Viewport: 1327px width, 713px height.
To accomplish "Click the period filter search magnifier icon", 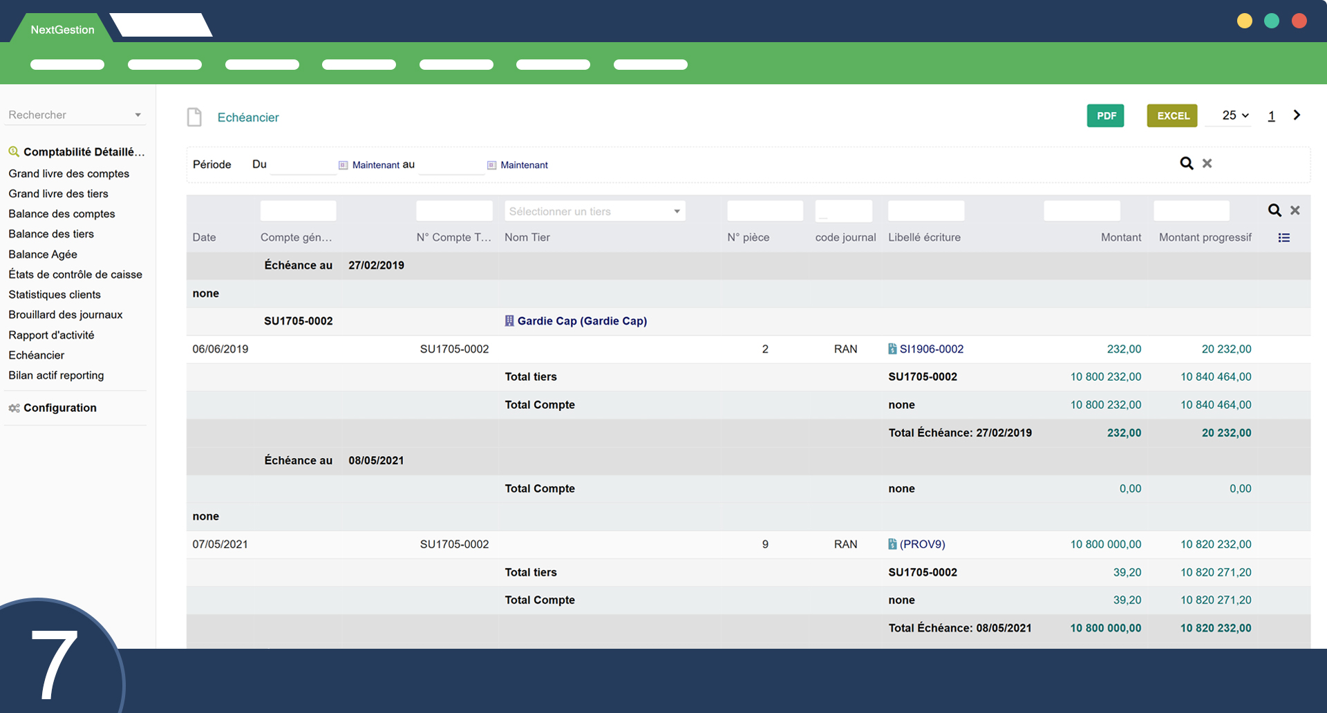I will point(1186,164).
